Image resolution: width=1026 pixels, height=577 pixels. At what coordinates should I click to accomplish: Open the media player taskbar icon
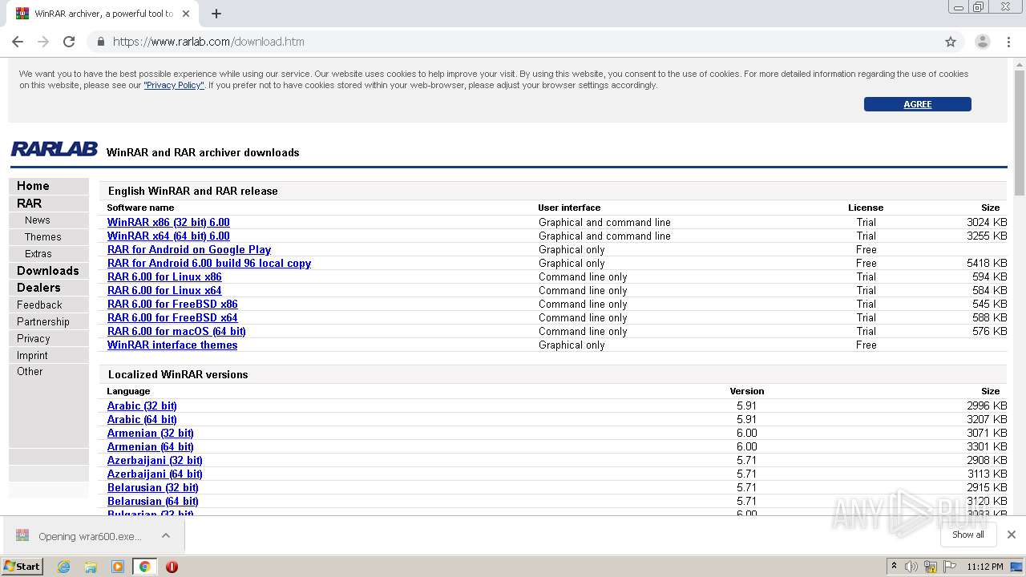click(x=118, y=567)
